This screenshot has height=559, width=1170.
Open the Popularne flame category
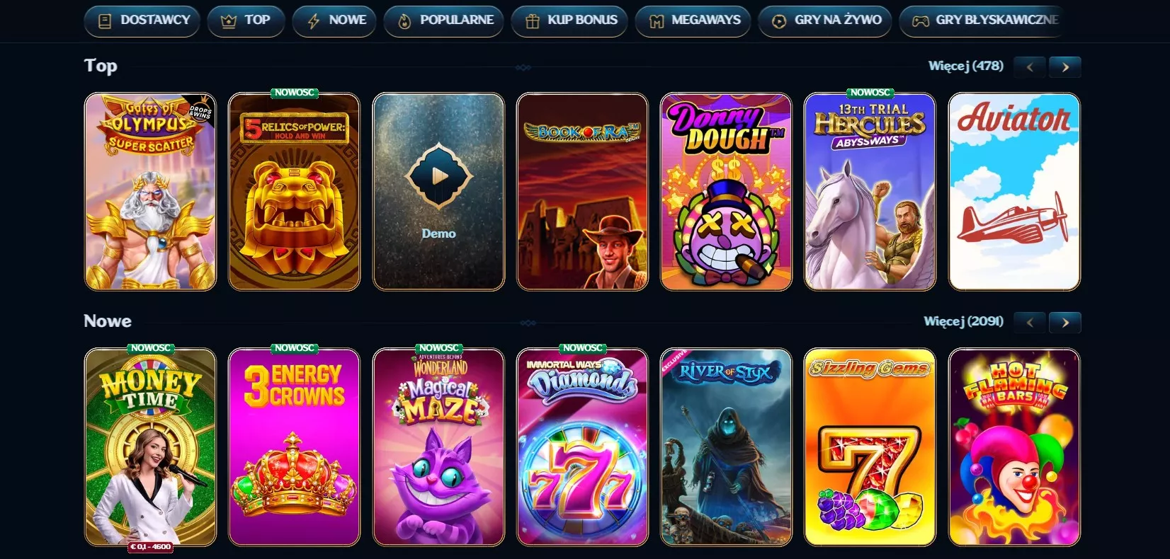(x=443, y=21)
